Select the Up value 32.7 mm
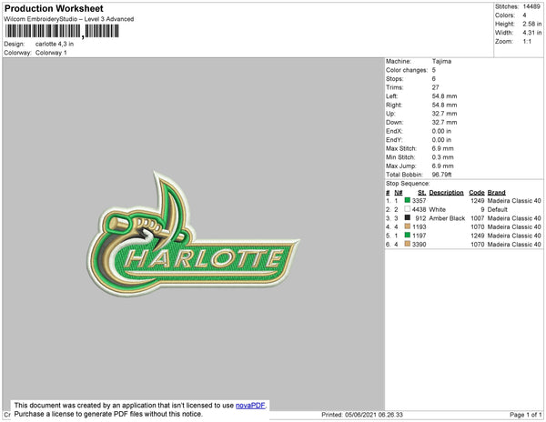 pyautogui.click(x=444, y=114)
